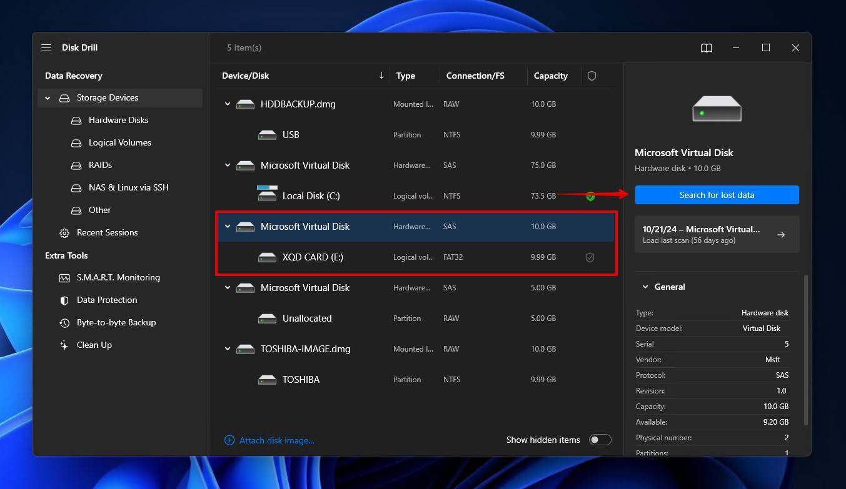Image resolution: width=846 pixels, height=489 pixels.
Task: Open the hamburger menu beside Disk Drill
Action: coord(46,48)
